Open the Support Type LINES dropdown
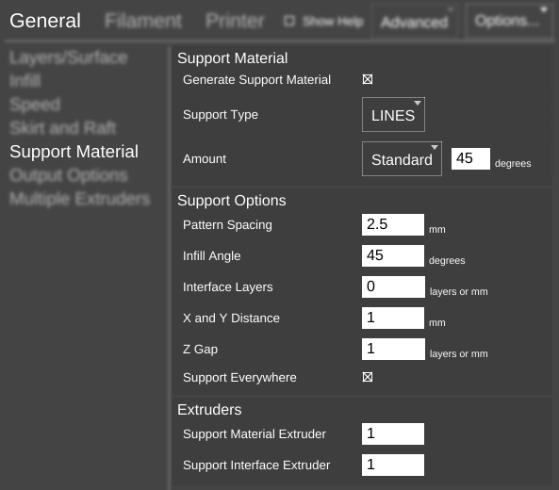This screenshot has width=559, height=490. [x=393, y=114]
